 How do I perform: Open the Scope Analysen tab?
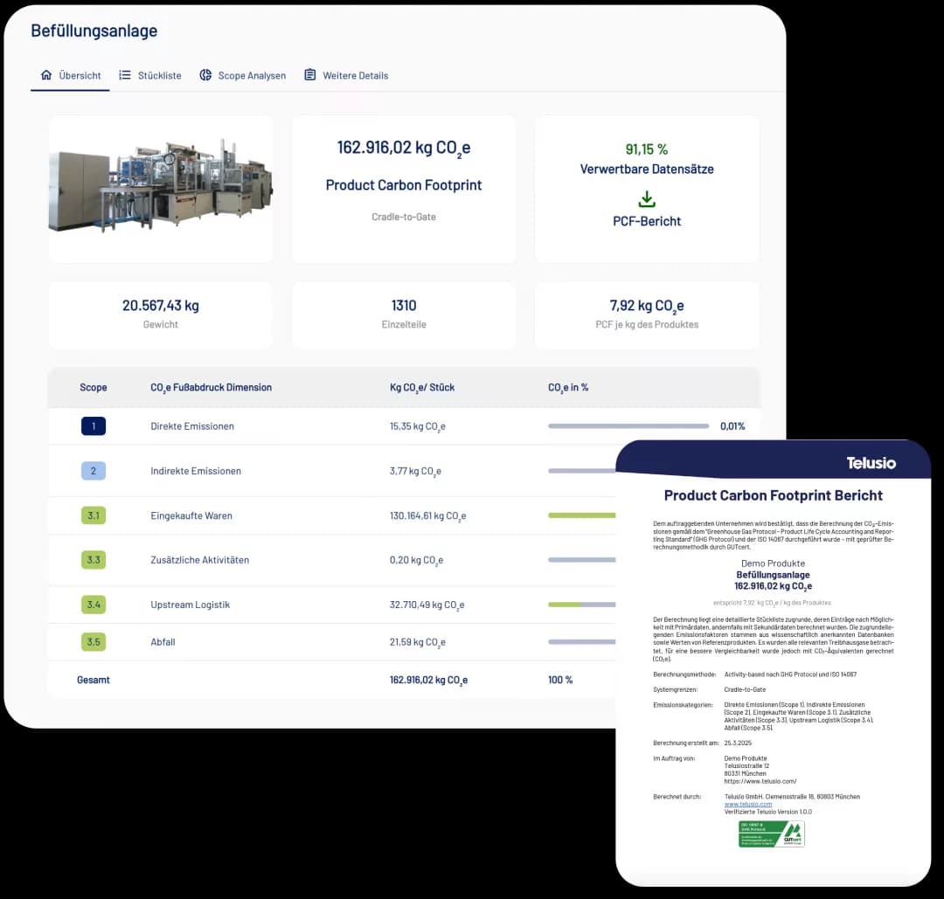point(243,75)
